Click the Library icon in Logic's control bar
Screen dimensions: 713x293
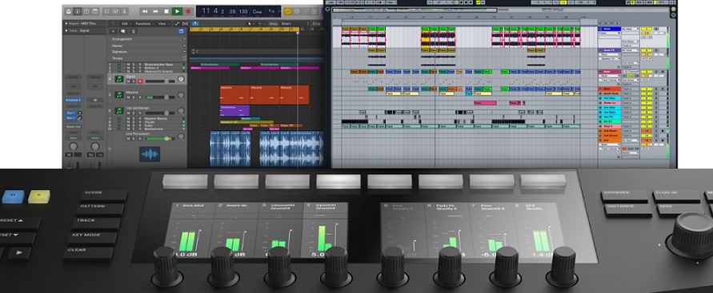(68, 11)
